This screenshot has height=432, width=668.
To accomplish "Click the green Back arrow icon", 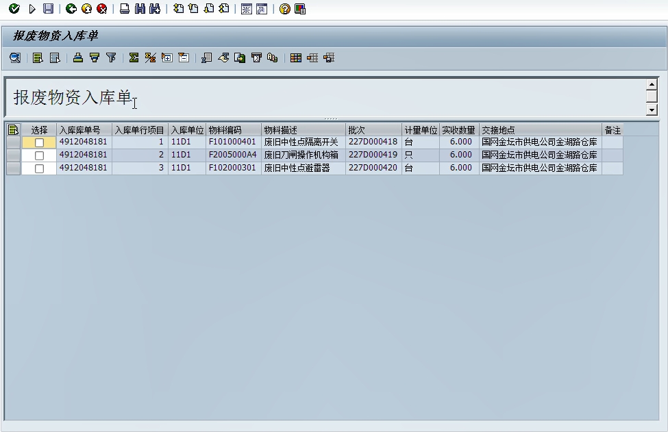I will click(x=71, y=9).
